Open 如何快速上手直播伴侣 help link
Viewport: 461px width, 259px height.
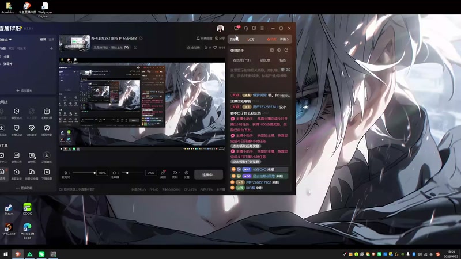click(x=77, y=189)
